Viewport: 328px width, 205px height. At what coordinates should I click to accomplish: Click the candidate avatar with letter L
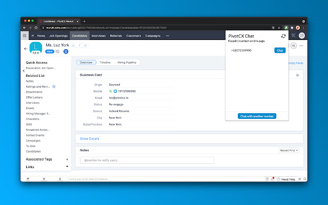[x=36, y=48]
